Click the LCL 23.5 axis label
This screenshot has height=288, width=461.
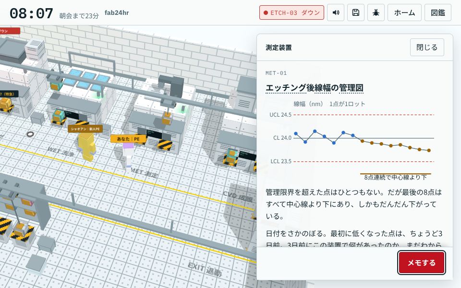click(281, 161)
